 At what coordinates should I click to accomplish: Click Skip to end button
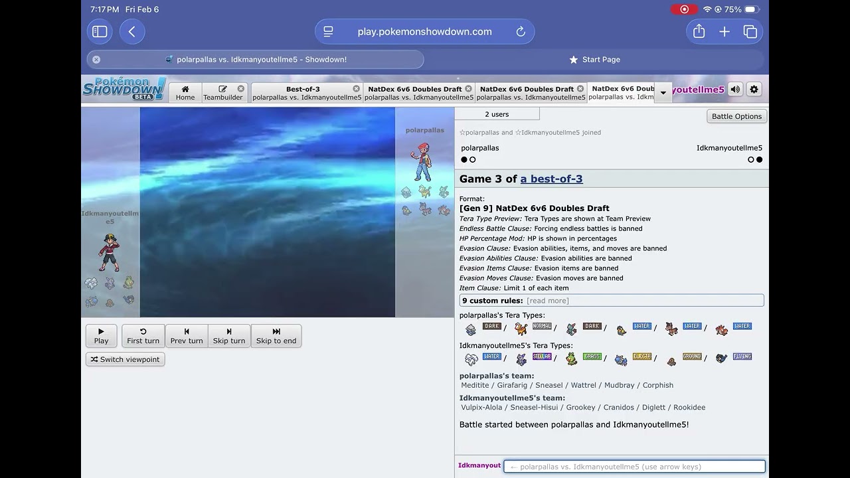[x=276, y=336]
